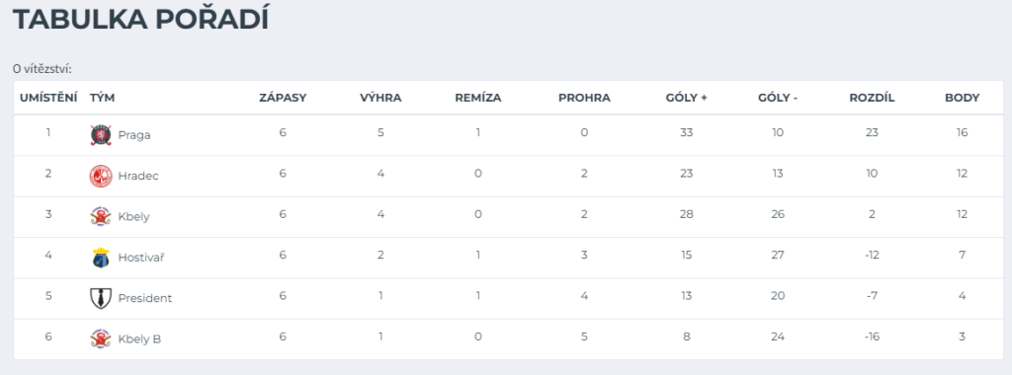
Task: Click the President tie shield logo
Action: click(x=101, y=298)
